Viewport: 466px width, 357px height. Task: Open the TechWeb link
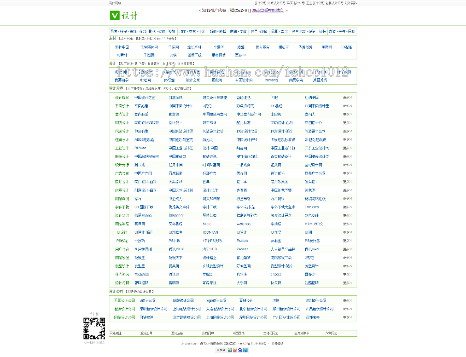(142, 275)
